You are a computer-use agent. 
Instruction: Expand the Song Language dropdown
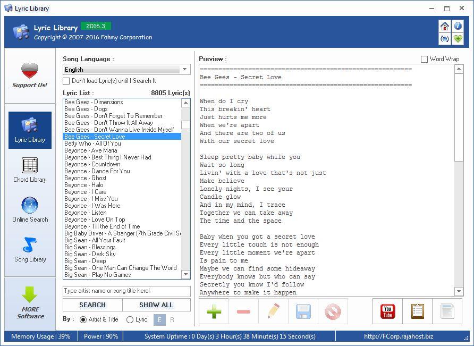pyautogui.click(x=185, y=70)
